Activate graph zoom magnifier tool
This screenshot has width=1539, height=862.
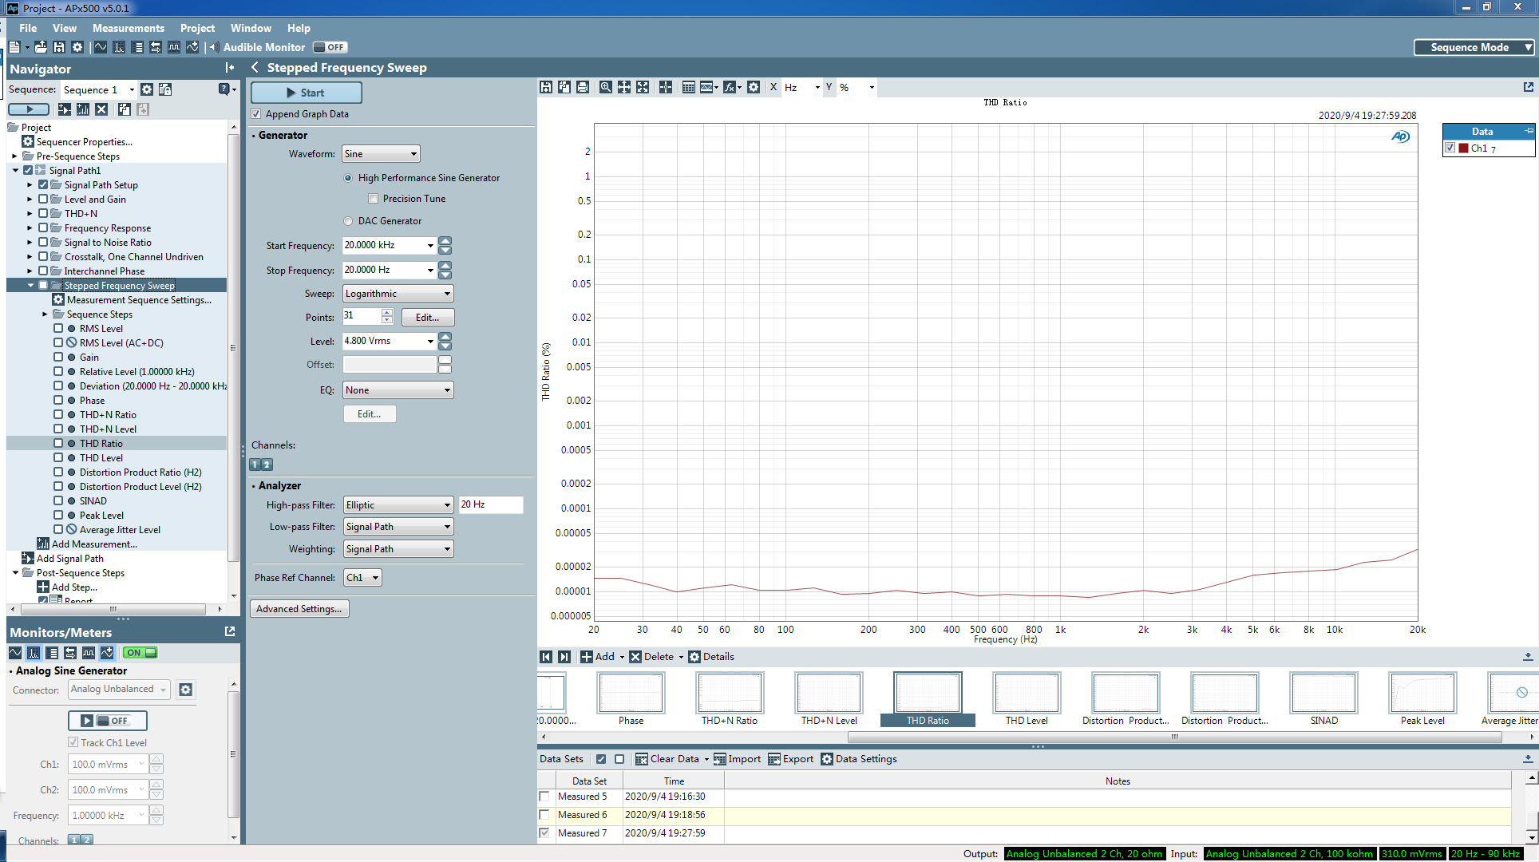(x=606, y=87)
